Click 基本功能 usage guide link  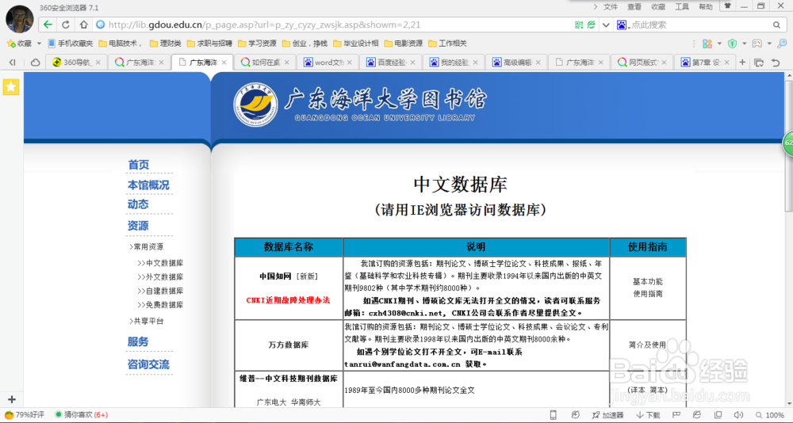click(x=648, y=281)
